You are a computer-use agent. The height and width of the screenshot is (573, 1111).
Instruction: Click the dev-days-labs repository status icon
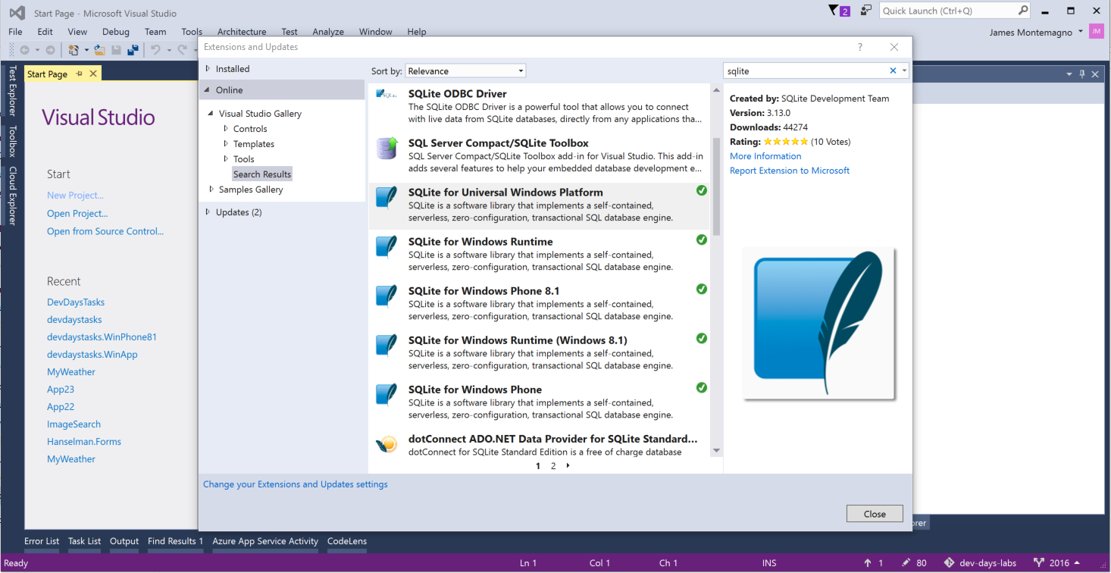(949, 563)
